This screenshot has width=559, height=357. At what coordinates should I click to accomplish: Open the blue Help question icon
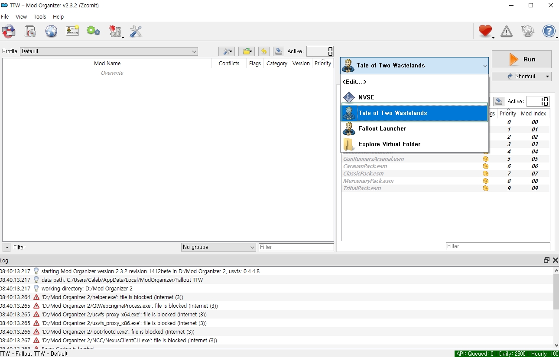click(549, 31)
